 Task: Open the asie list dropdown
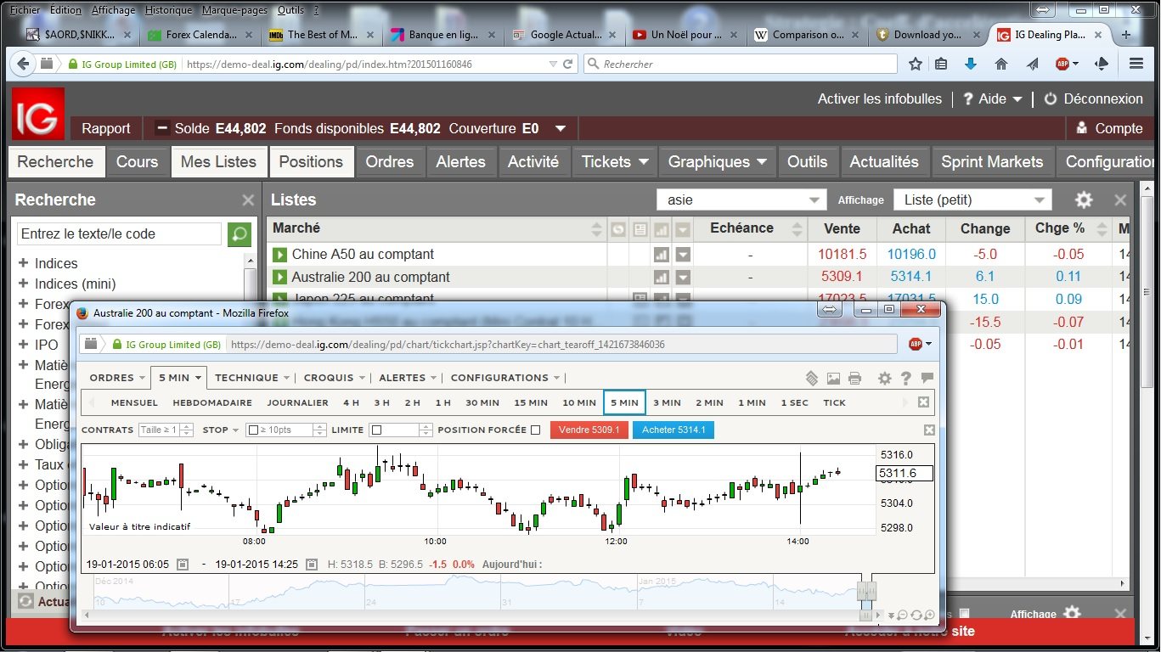pos(741,200)
